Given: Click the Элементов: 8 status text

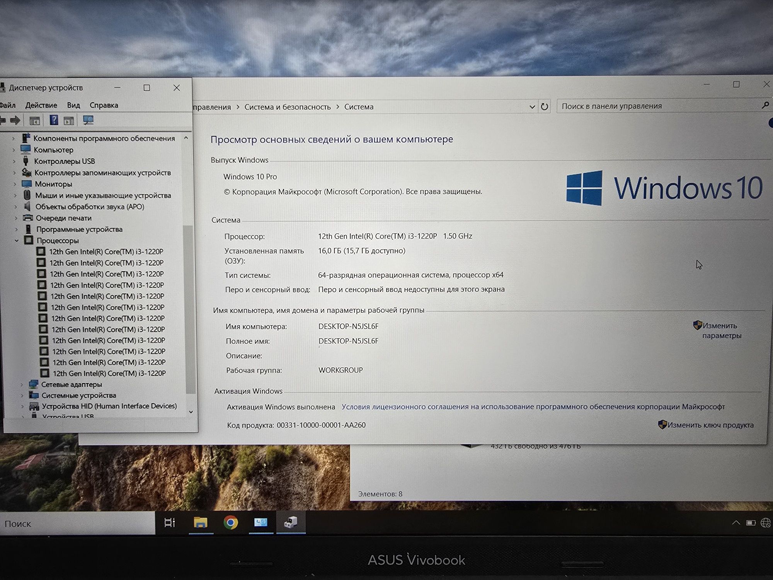Looking at the screenshot, I should (380, 494).
